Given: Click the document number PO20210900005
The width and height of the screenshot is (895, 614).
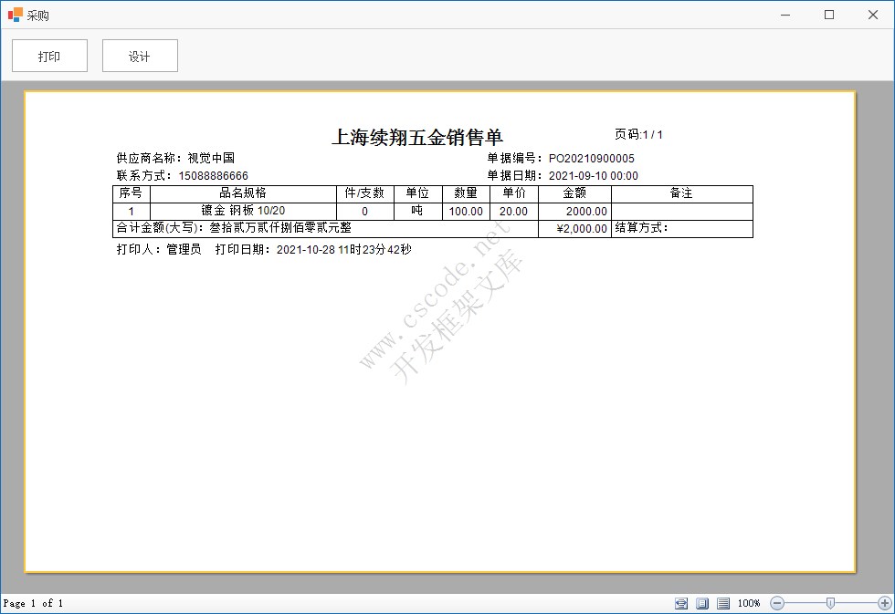Looking at the screenshot, I should 592,159.
